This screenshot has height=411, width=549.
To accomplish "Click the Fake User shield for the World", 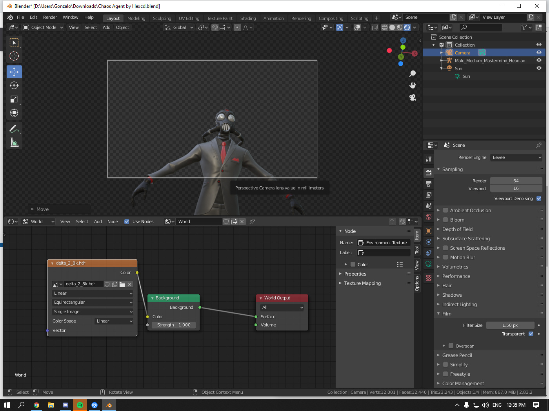I will click(x=226, y=221).
